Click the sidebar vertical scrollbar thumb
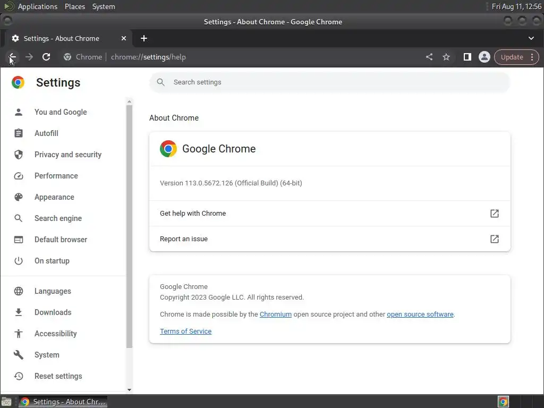Viewport: 544px width, 408px height. pyautogui.click(x=130, y=226)
